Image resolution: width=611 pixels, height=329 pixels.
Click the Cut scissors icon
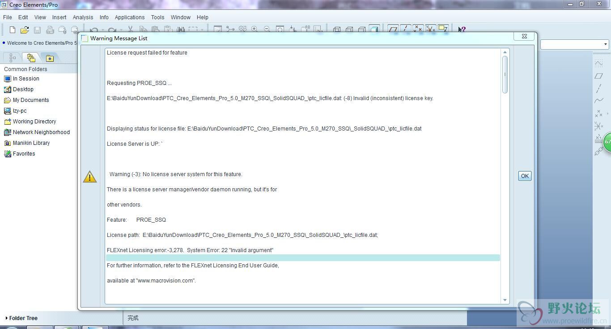pos(130,30)
